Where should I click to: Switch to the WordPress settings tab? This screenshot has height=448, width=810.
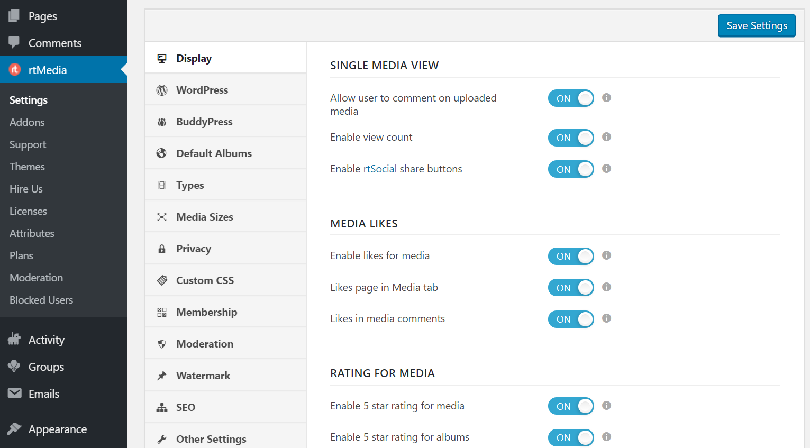point(202,90)
